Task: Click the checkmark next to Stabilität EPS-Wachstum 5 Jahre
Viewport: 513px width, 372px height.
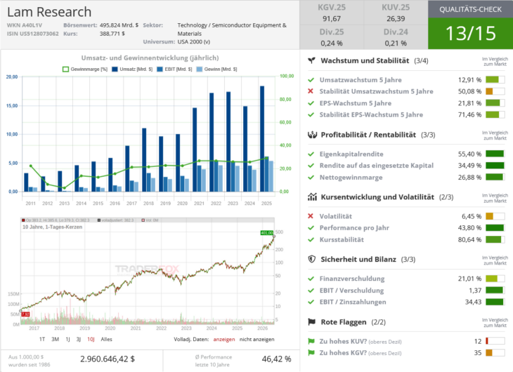Action: (311, 114)
